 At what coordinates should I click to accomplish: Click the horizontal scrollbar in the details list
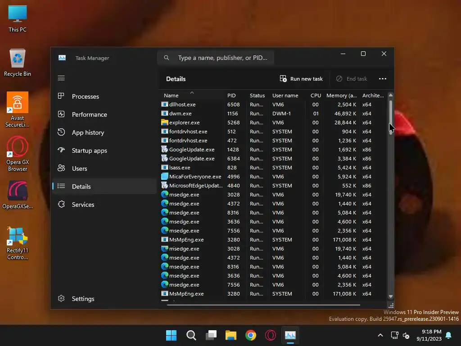[263, 305]
